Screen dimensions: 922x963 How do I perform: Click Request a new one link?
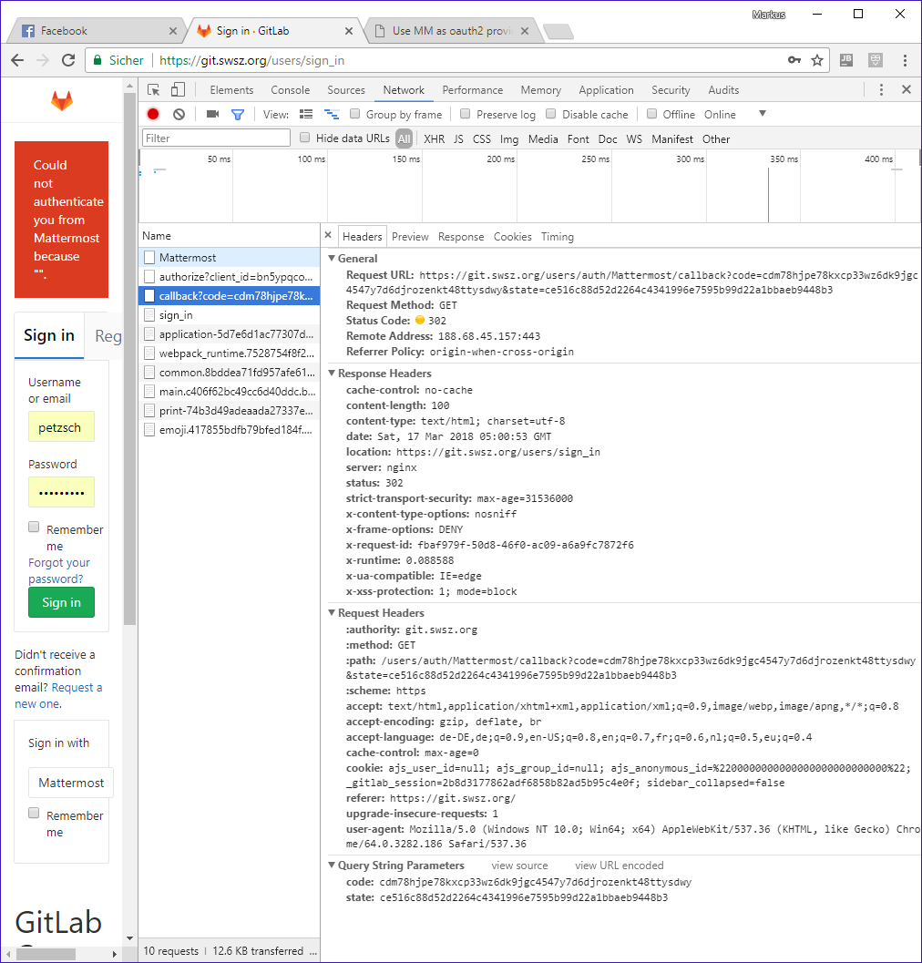click(58, 695)
